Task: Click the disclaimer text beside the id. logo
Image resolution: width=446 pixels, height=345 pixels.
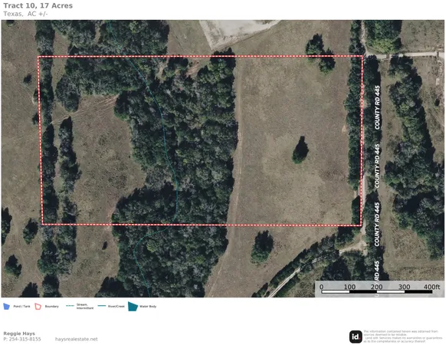Action: [403, 336]
